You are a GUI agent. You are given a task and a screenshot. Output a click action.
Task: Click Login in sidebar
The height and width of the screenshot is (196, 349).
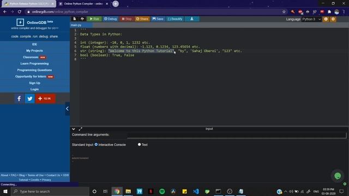point(34,89)
